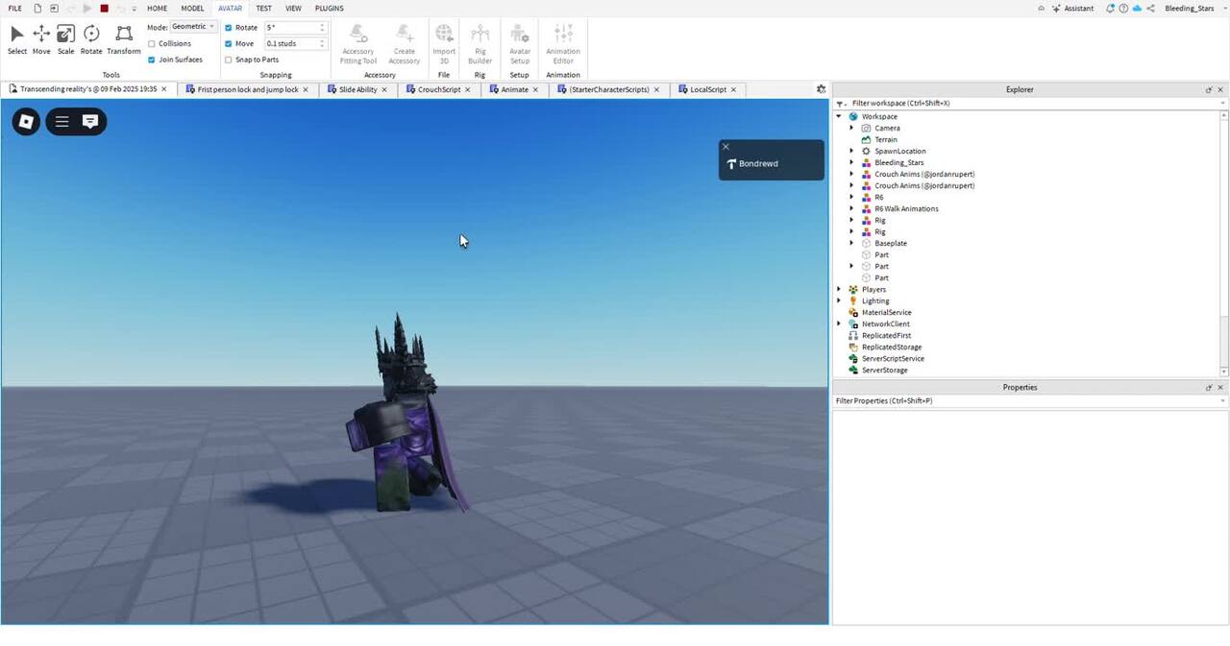Expand the Baseplate node

pyautogui.click(x=851, y=243)
